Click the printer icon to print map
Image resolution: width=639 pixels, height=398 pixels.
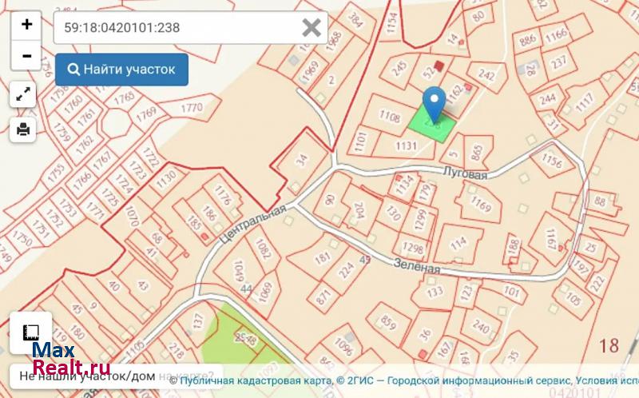tap(23, 129)
